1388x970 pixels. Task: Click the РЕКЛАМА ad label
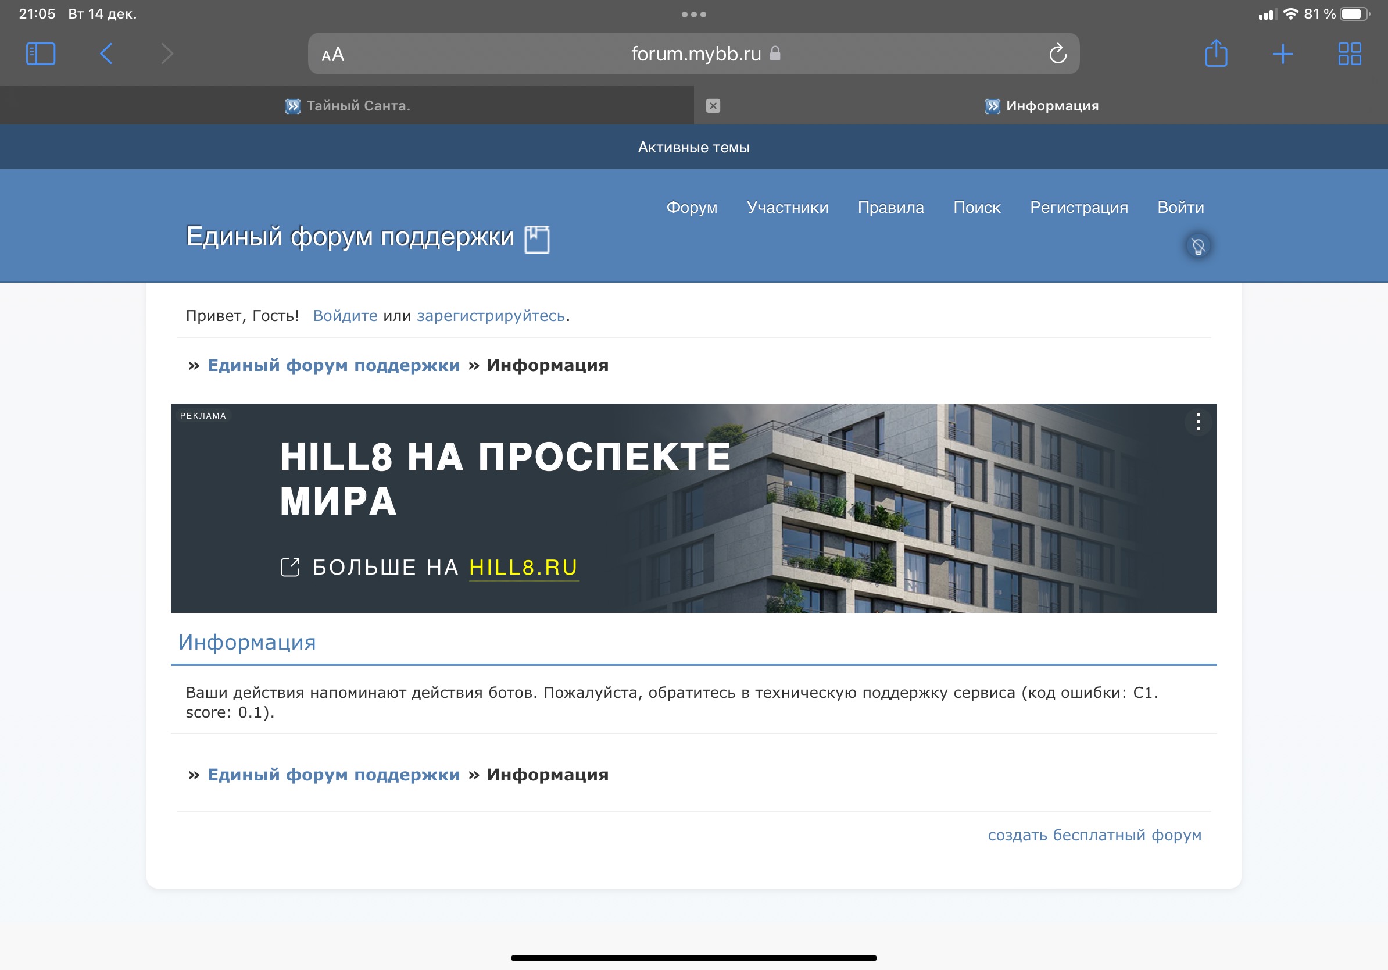coord(202,416)
